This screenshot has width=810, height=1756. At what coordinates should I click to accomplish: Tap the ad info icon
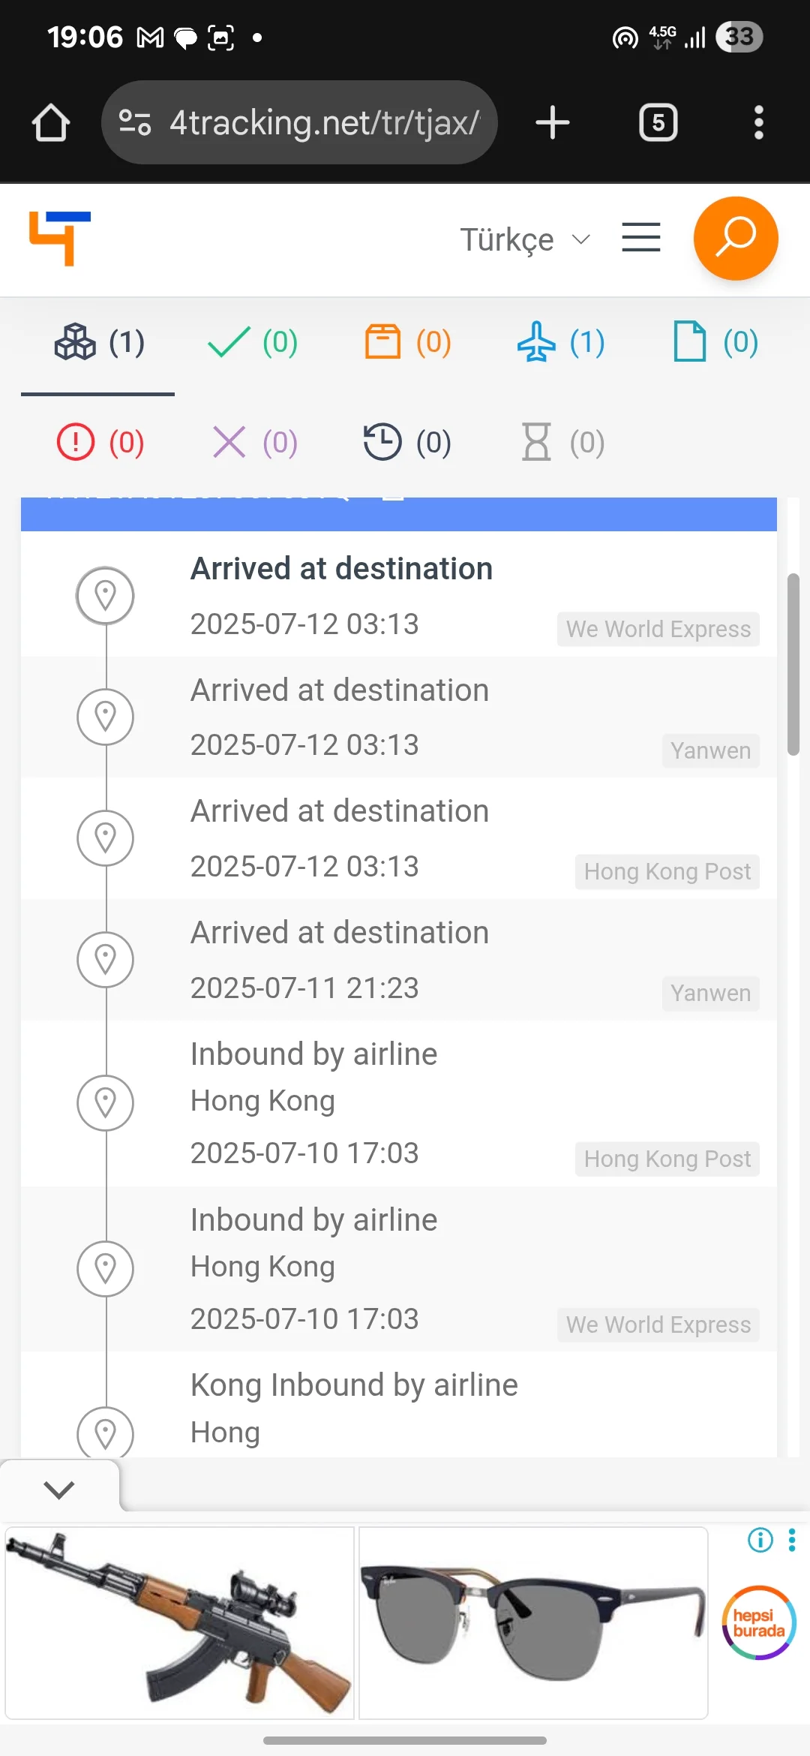click(x=760, y=1541)
